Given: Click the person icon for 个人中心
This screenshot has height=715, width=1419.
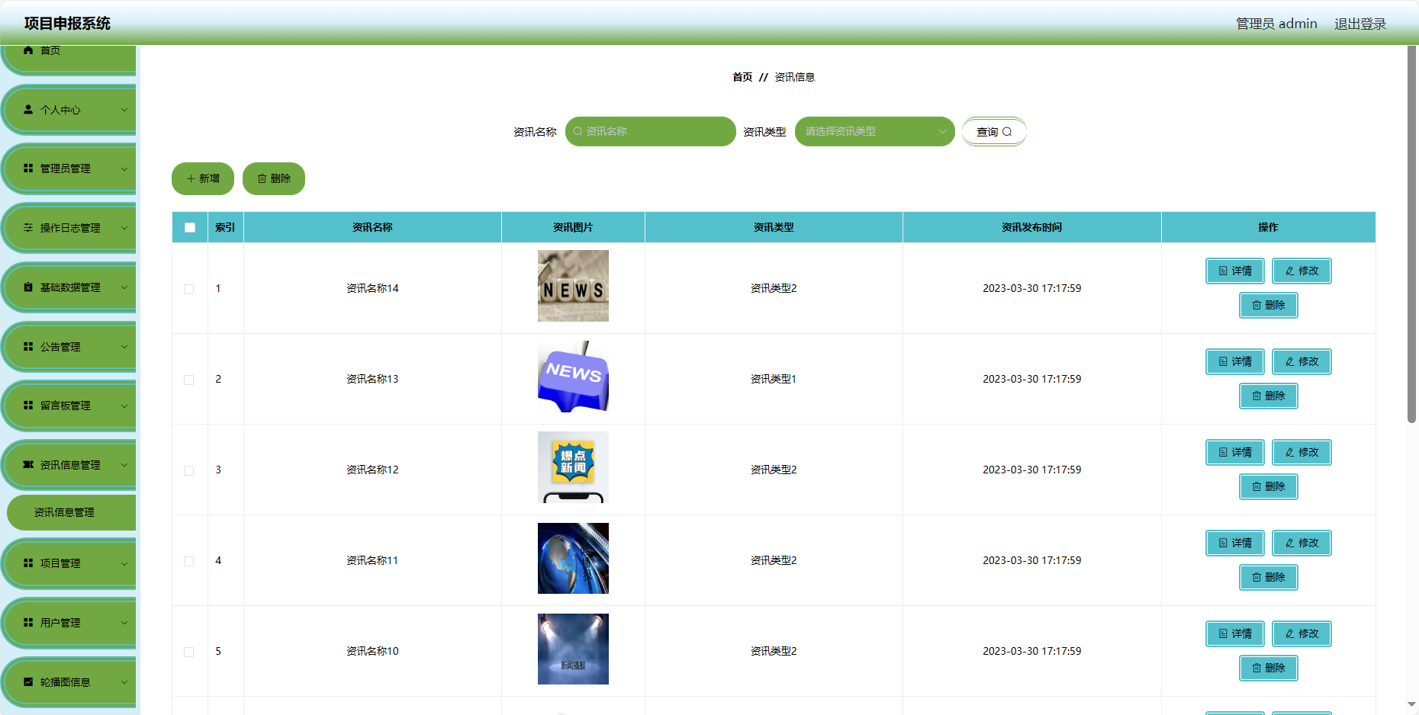Looking at the screenshot, I should click(x=28, y=109).
